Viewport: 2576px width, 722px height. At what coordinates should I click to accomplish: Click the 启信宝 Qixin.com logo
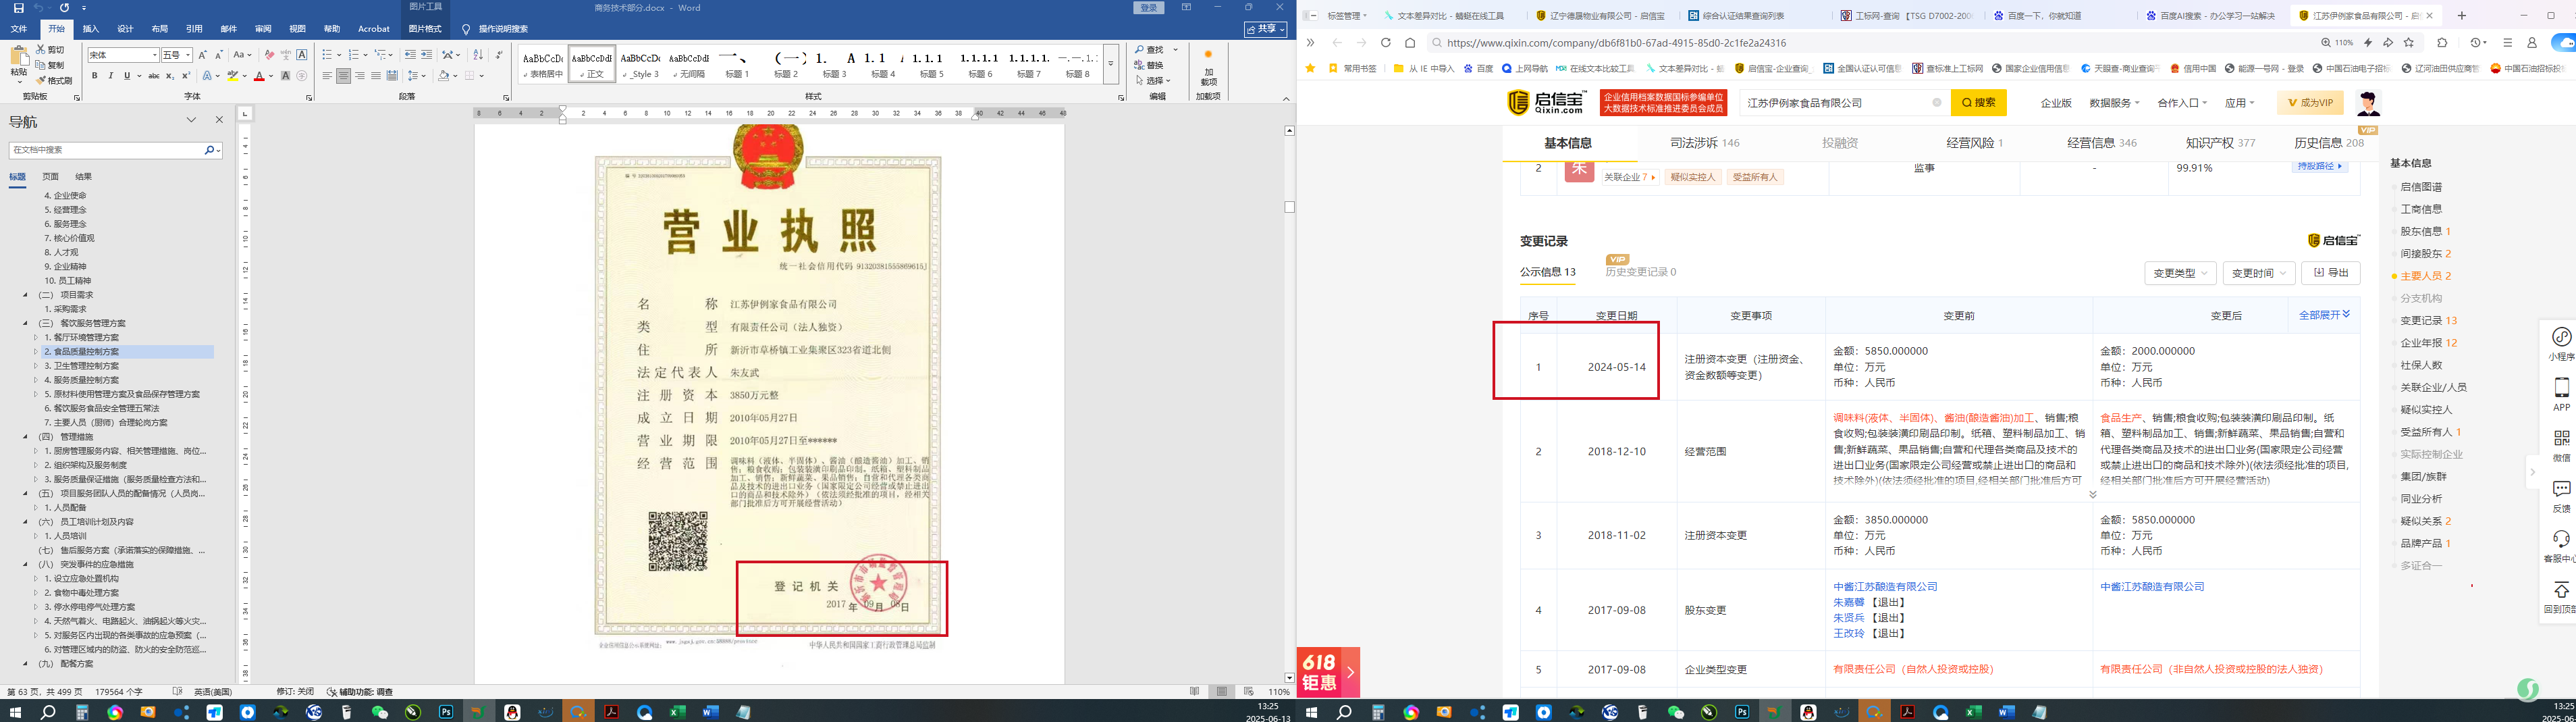tap(1547, 102)
